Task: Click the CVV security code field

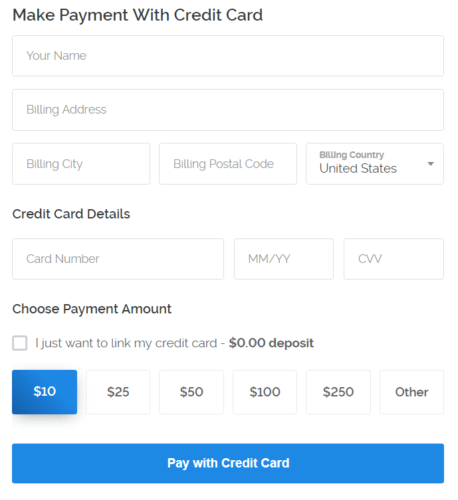Action: point(394,259)
